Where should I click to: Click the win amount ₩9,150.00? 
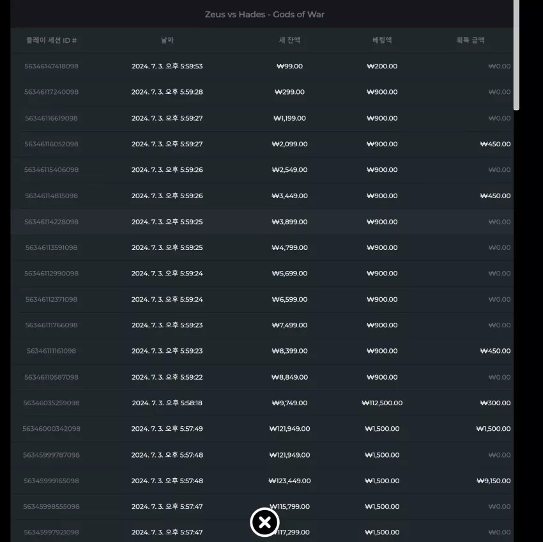coord(493,481)
